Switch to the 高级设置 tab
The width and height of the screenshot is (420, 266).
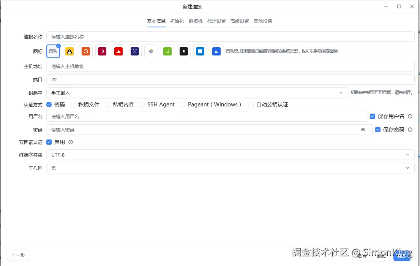(240, 21)
